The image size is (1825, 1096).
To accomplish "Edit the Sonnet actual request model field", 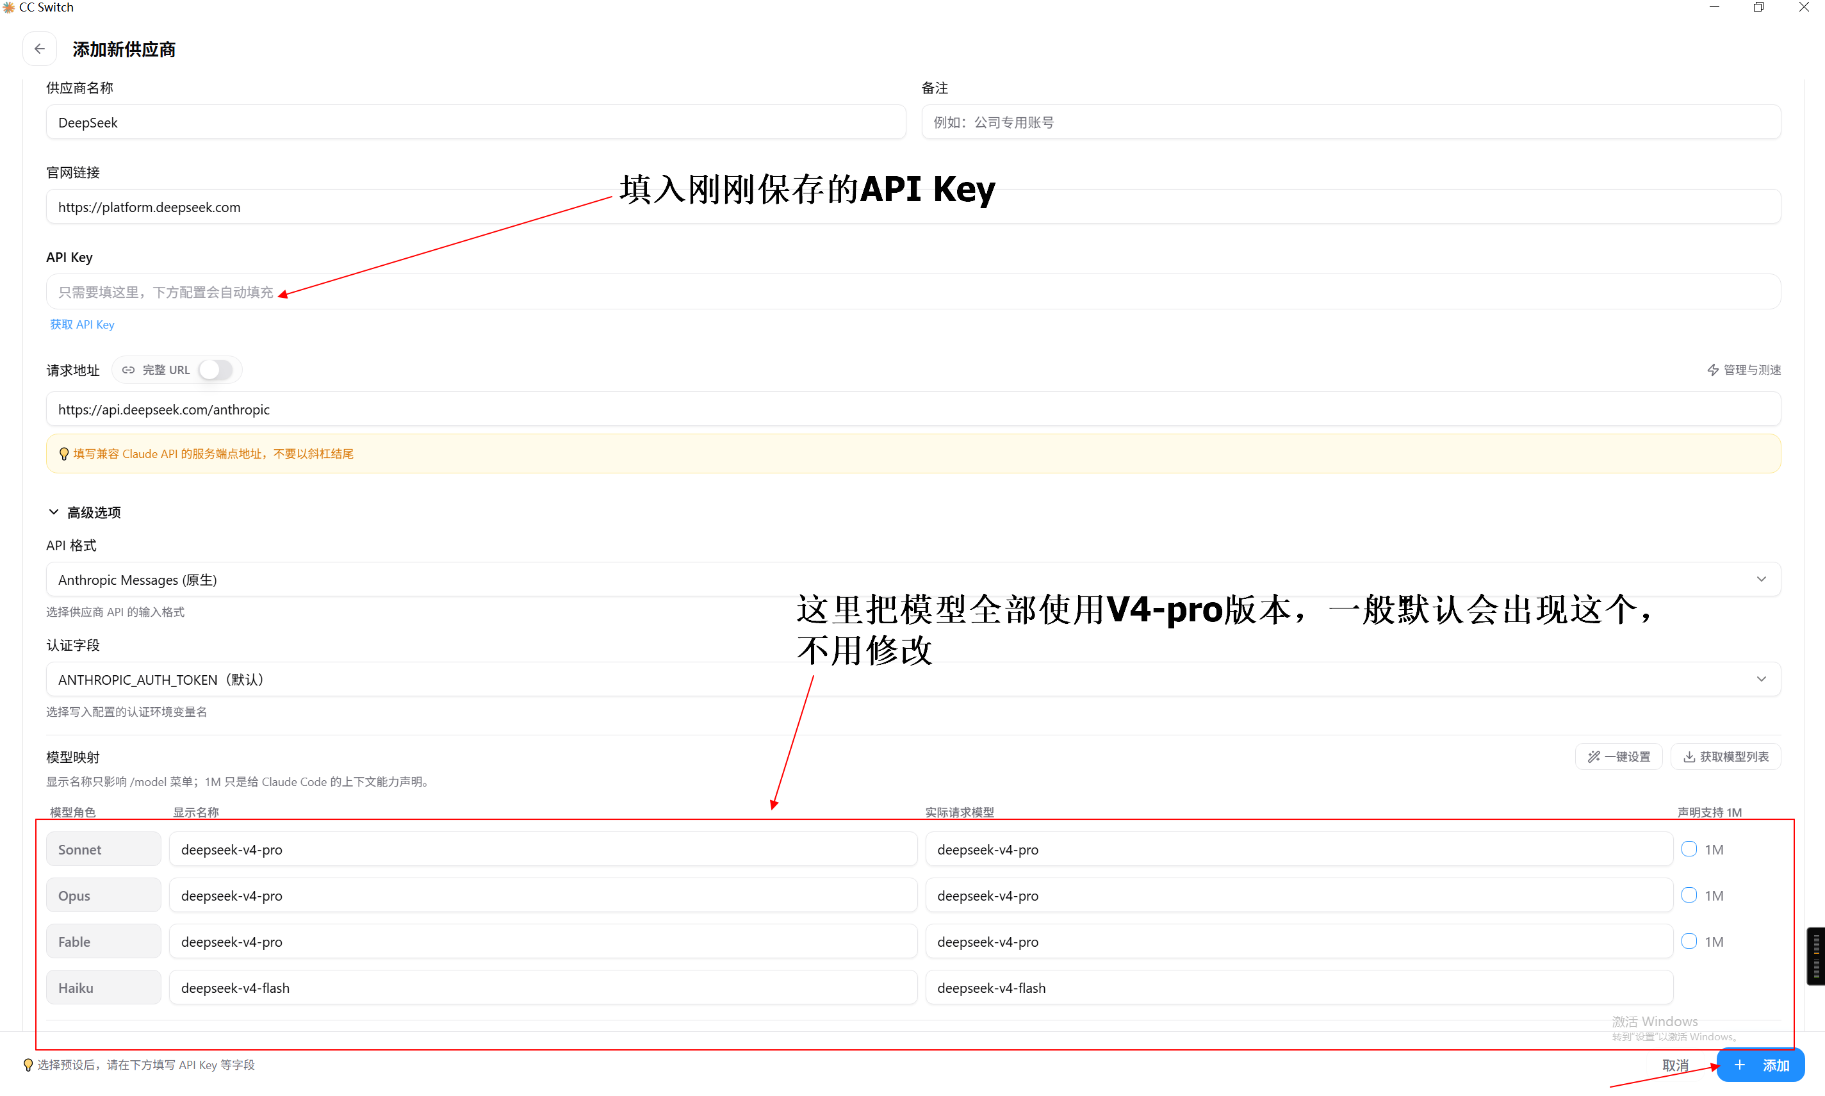I will pyautogui.click(x=1298, y=849).
